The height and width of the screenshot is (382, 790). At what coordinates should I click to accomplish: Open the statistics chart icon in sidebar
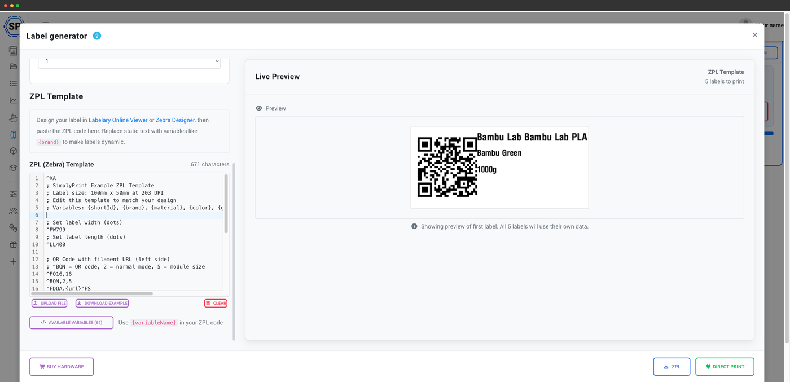13,100
